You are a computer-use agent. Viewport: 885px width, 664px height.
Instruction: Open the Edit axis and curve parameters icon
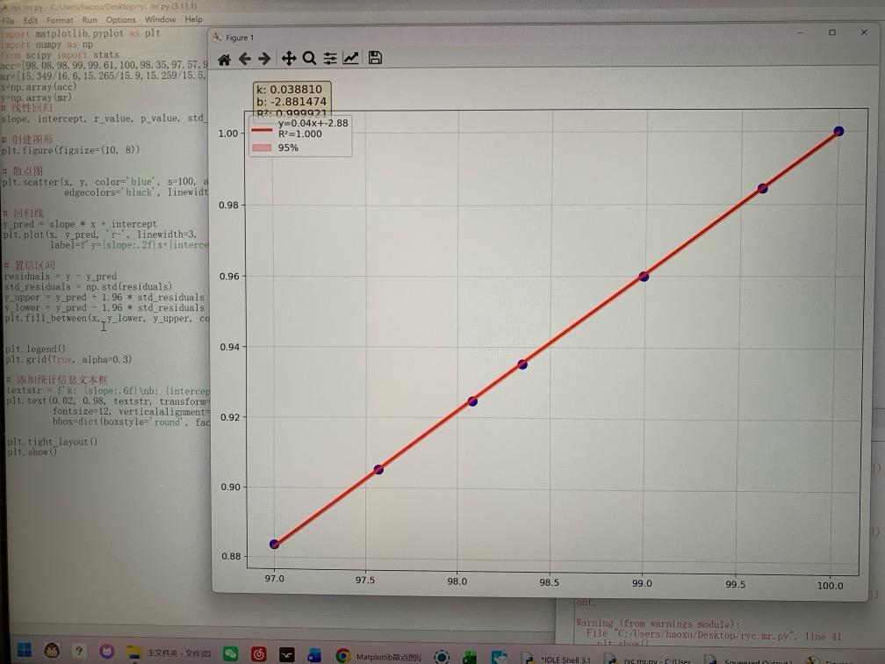[350, 58]
